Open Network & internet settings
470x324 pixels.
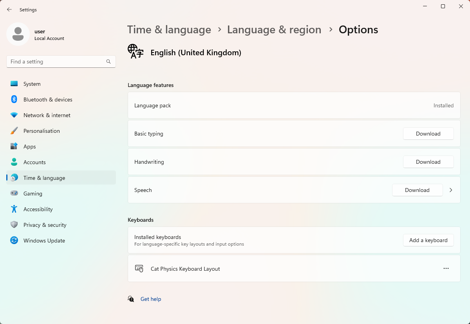[61, 115]
